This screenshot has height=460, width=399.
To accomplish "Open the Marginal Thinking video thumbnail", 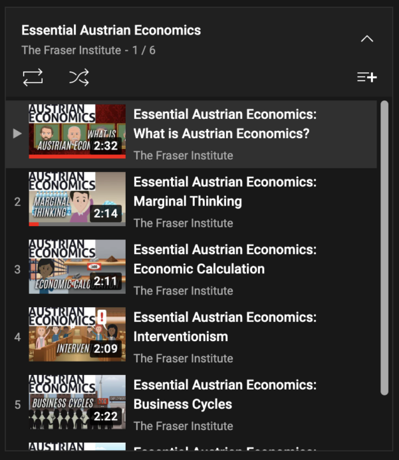I will coord(77,199).
